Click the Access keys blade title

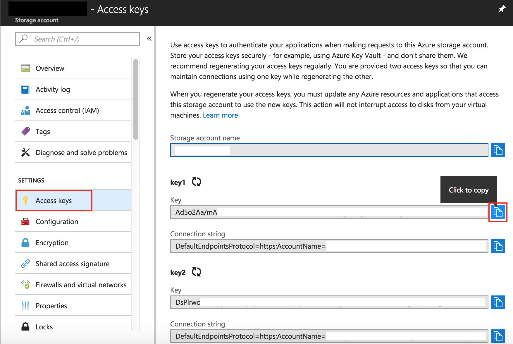[123, 9]
